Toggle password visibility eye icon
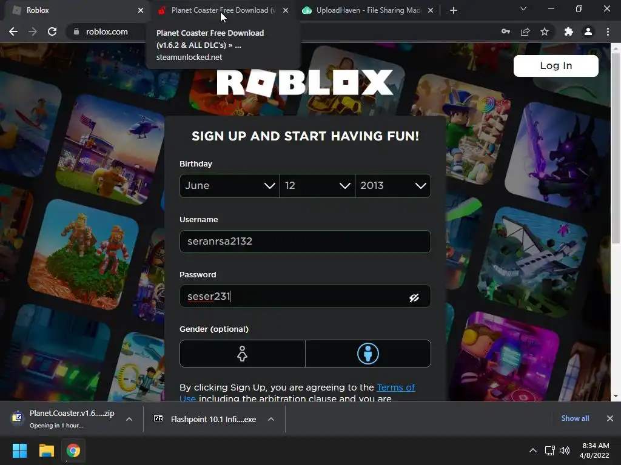Image resolution: width=621 pixels, height=465 pixels. point(414,297)
